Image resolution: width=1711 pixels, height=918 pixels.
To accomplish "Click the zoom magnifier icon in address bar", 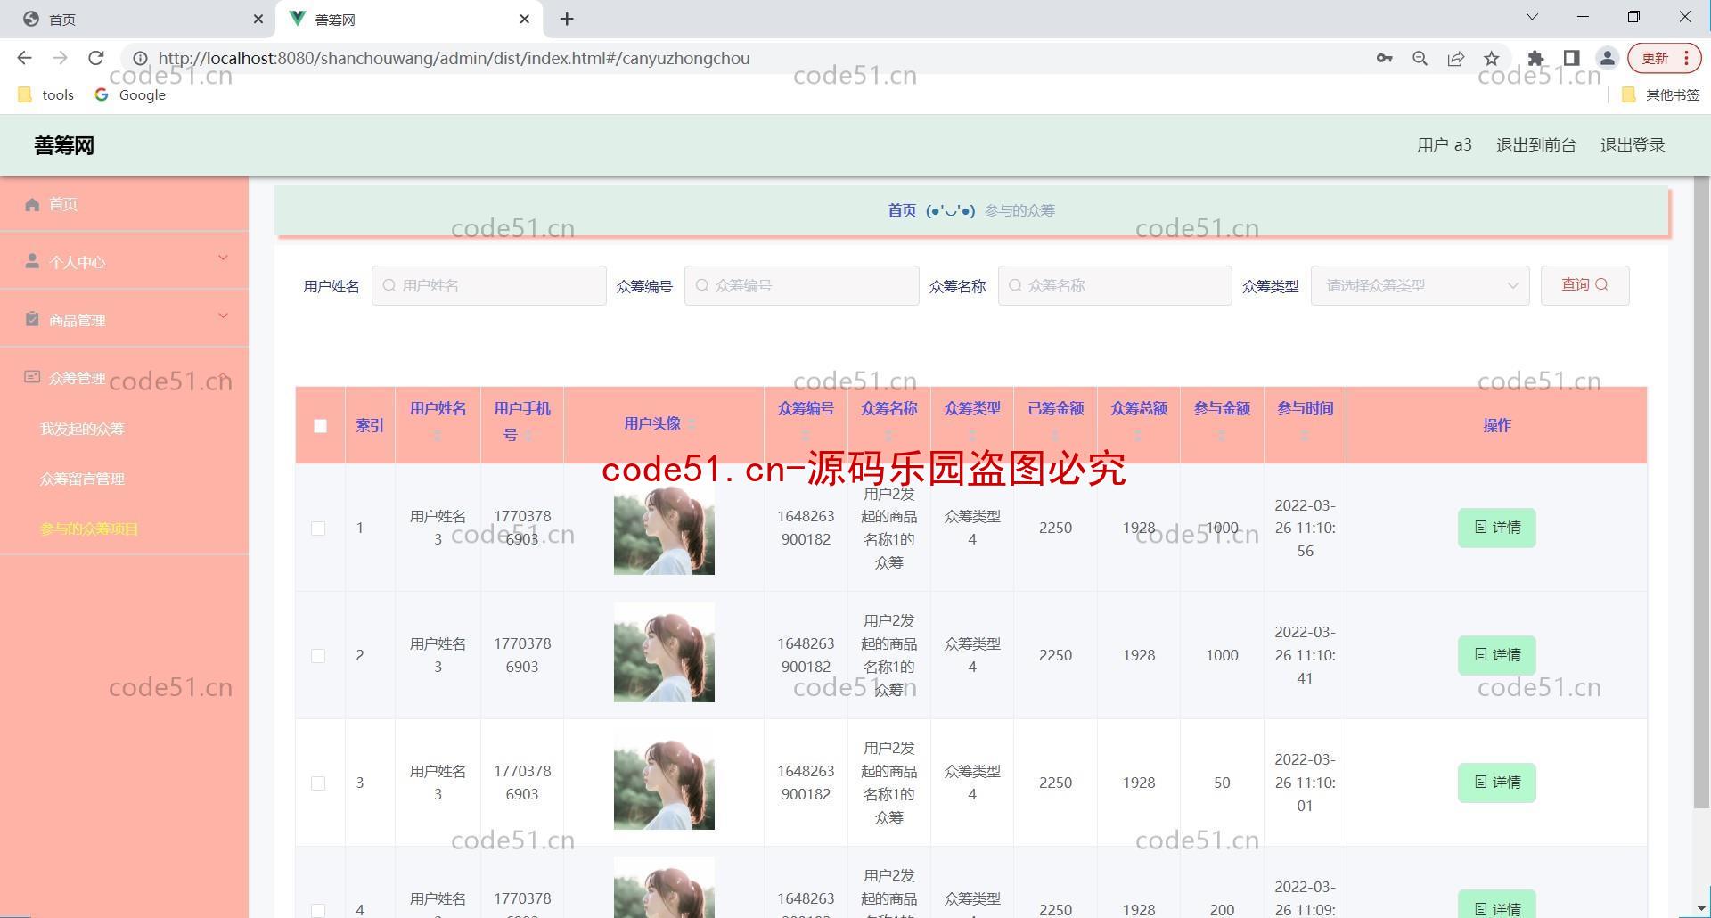I will pyautogui.click(x=1420, y=58).
